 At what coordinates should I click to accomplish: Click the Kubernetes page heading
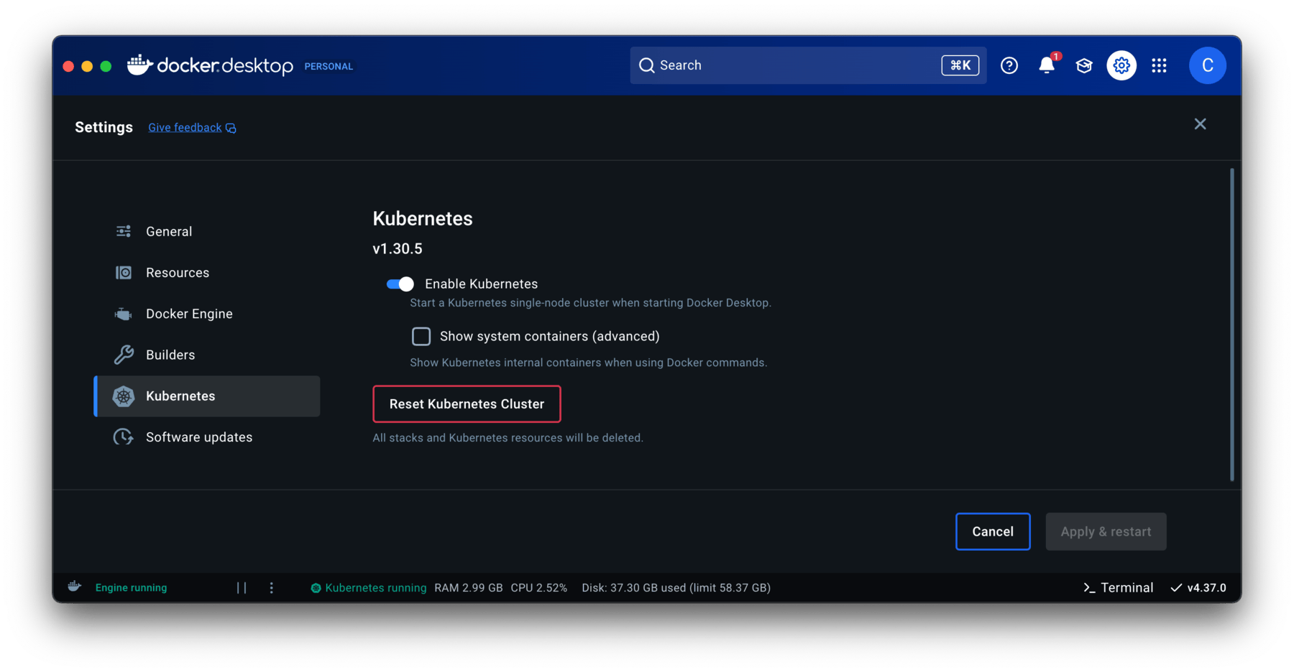click(x=423, y=218)
